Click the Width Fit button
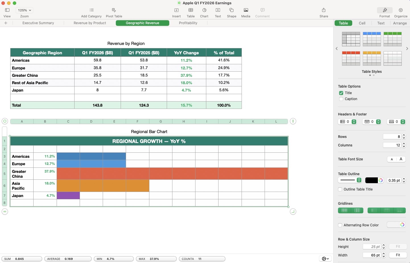 [x=398, y=255]
